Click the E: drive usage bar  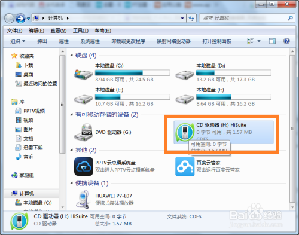pos(133,97)
